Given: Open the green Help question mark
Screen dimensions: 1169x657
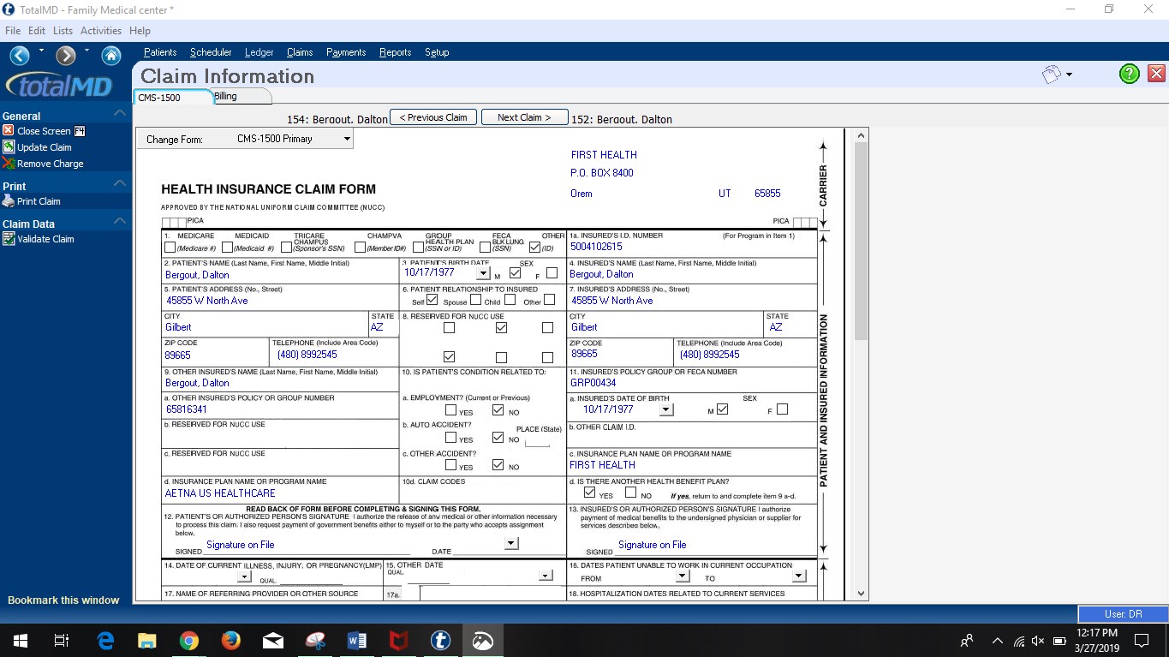Looking at the screenshot, I should [x=1130, y=74].
